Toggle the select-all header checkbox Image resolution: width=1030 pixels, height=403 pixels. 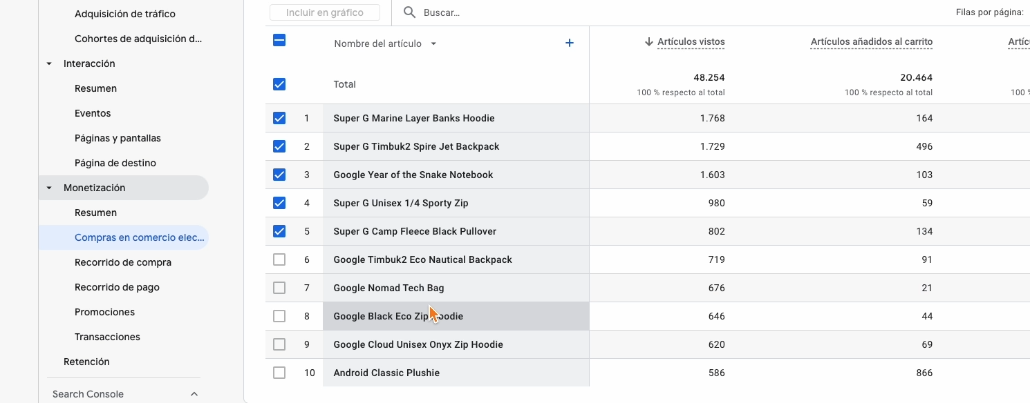tap(279, 40)
